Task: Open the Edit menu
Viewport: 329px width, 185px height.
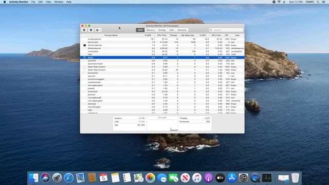Action: coord(40,2)
